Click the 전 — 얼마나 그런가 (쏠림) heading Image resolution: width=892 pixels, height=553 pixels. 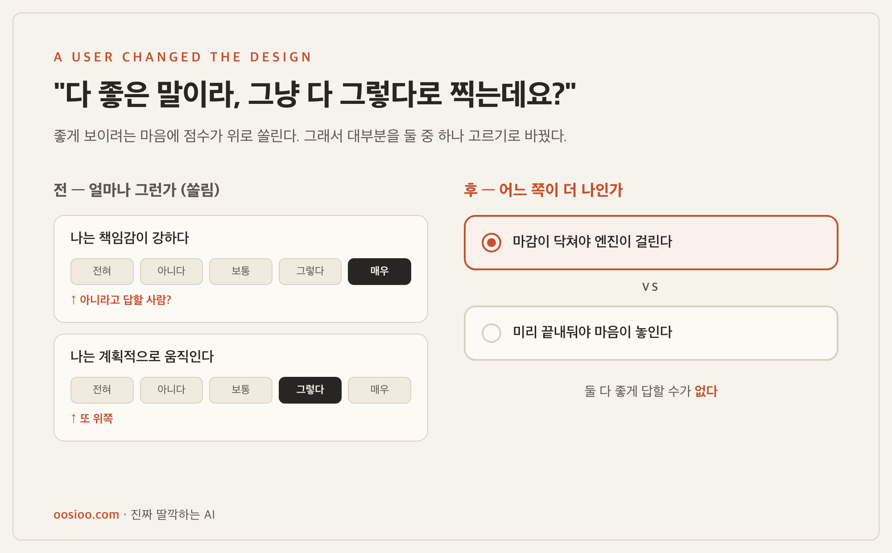pos(136,190)
